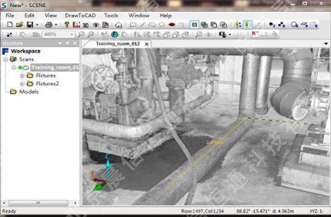Open a workspace with the folder icon
The height and width of the screenshot is (217, 331).
coord(19,25)
